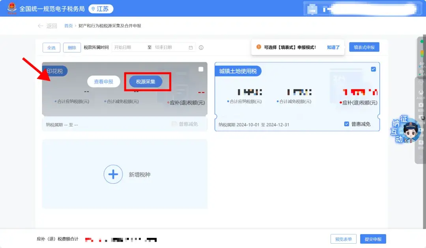Click the calendar icon in the end date field
Image resolution: width=426 pixels, height=248 pixels.
(x=191, y=47)
